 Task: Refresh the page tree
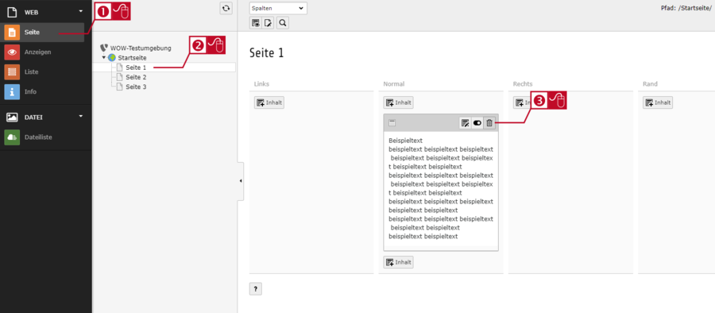(226, 8)
